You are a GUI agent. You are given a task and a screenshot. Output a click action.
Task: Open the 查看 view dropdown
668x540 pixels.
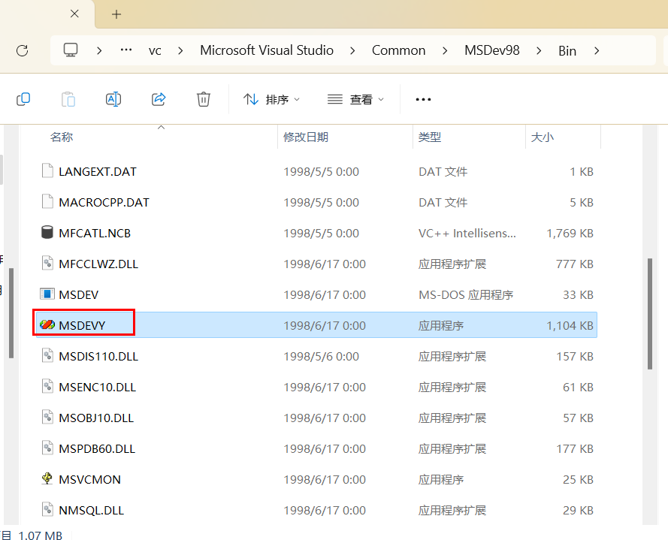pyautogui.click(x=355, y=99)
